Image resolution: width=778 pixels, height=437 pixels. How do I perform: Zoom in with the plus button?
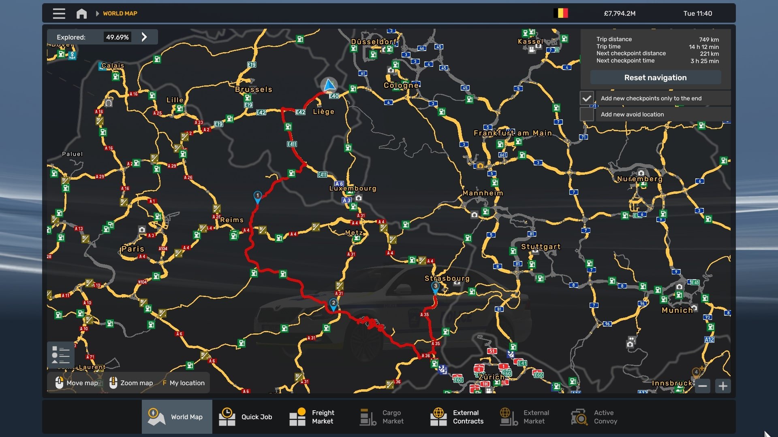pyautogui.click(x=723, y=386)
